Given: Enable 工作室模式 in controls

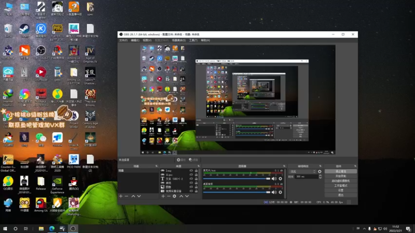Looking at the screenshot, I should click(341, 186).
